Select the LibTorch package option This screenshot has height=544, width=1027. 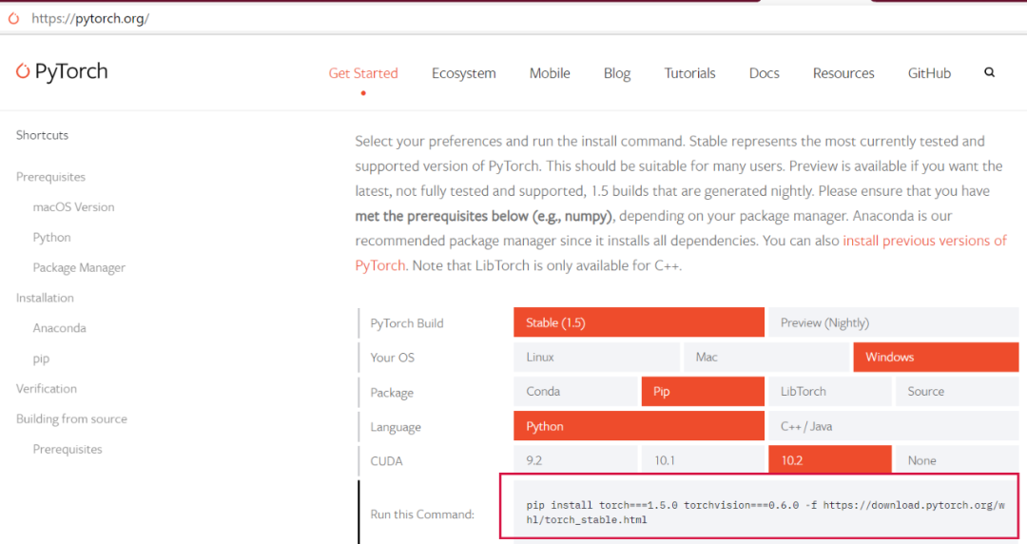click(x=830, y=391)
